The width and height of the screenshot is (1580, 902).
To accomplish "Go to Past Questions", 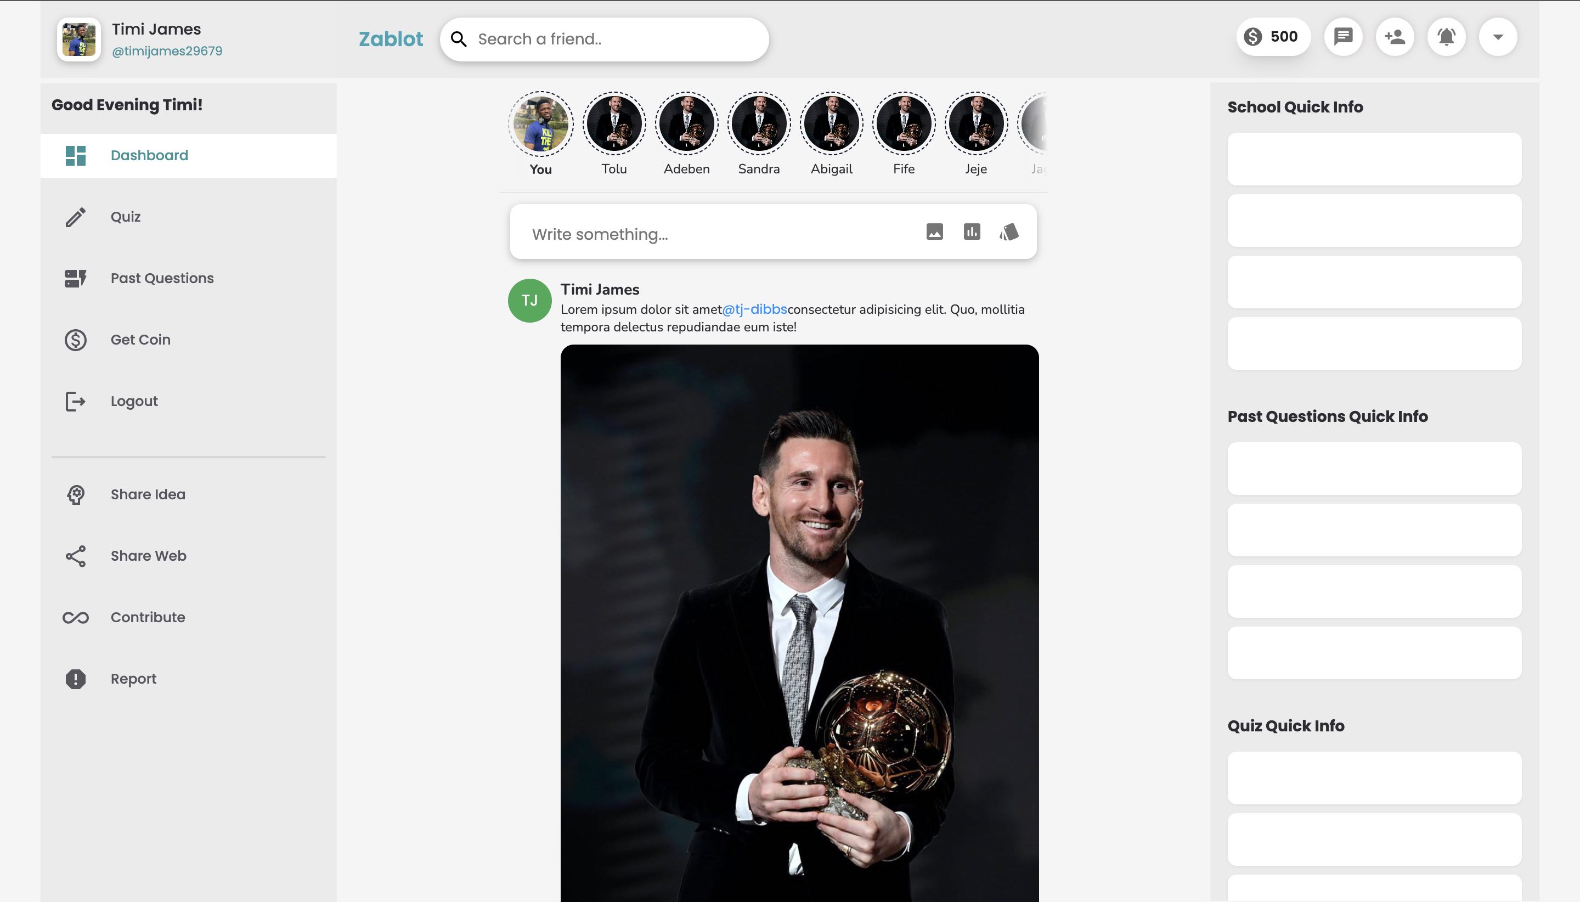I will click(162, 278).
